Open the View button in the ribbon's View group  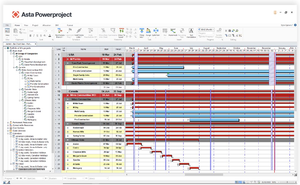pyautogui.click(x=7, y=32)
